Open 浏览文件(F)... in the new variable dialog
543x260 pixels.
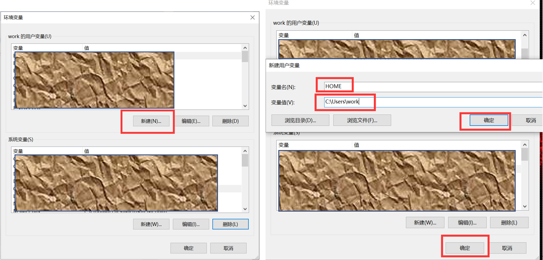(x=362, y=120)
